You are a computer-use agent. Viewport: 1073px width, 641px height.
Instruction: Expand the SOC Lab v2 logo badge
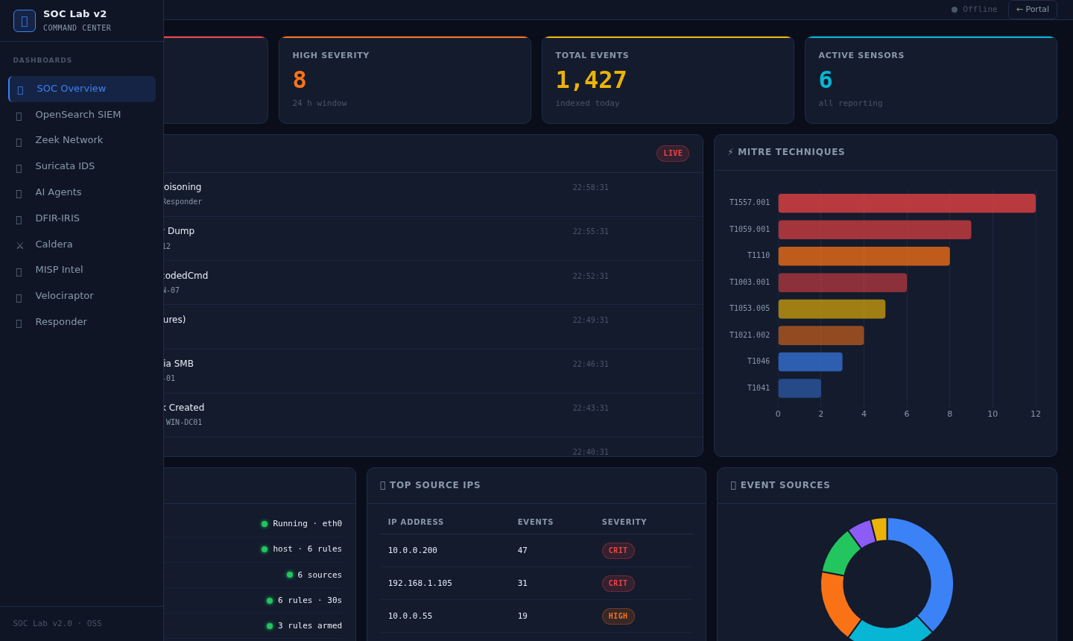[x=24, y=20]
